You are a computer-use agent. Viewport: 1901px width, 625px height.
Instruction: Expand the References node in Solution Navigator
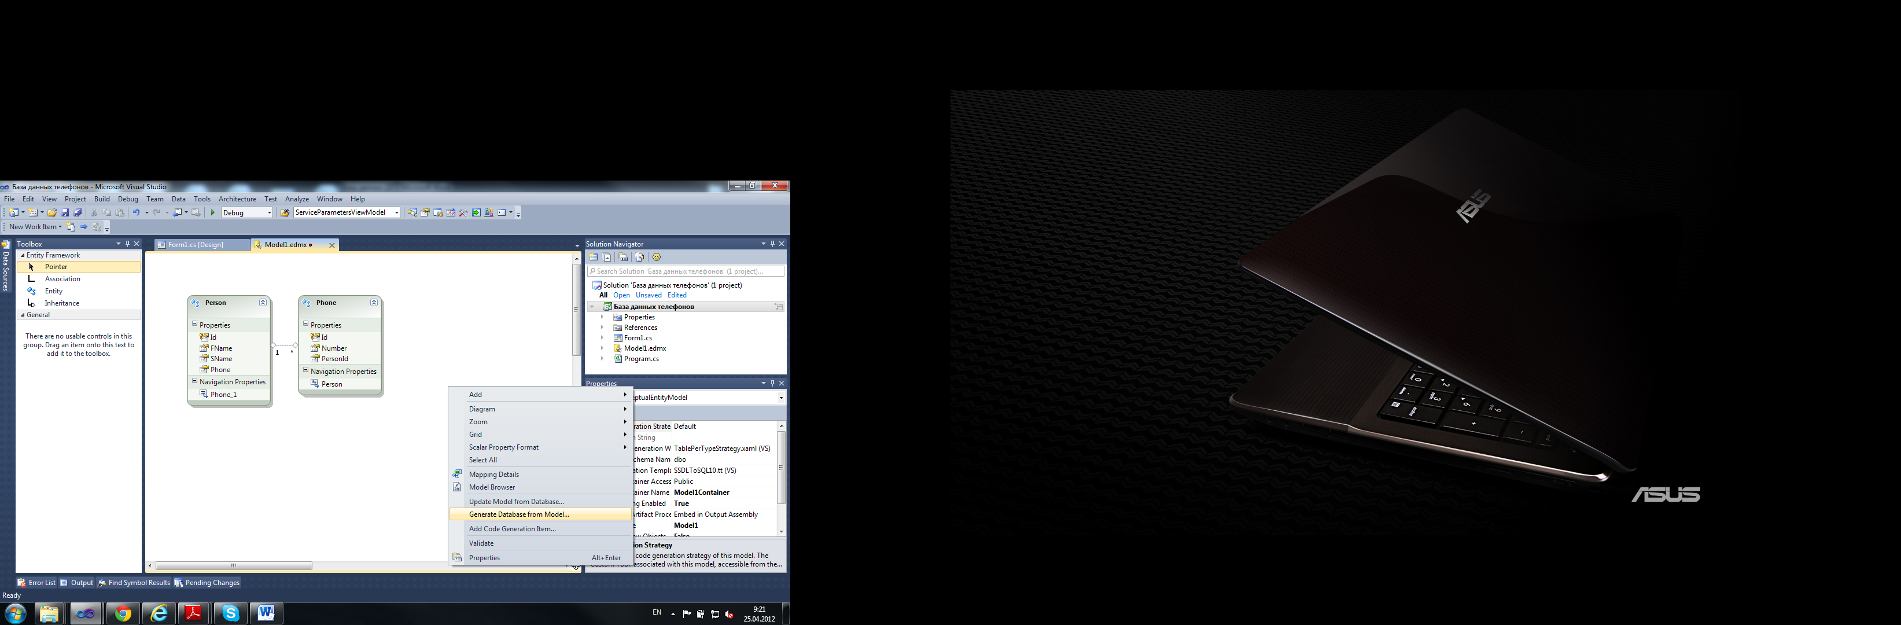pos(602,328)
